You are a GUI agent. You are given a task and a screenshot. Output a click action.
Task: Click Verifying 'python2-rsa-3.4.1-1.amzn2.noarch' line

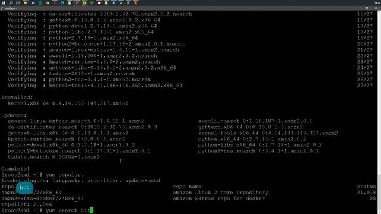(x=79, y=80)
